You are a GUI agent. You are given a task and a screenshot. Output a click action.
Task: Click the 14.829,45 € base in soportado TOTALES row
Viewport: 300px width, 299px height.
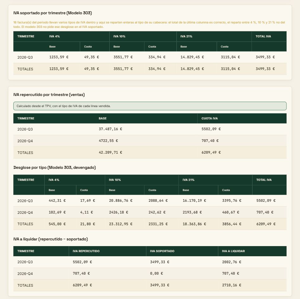[x=192, y=69]
